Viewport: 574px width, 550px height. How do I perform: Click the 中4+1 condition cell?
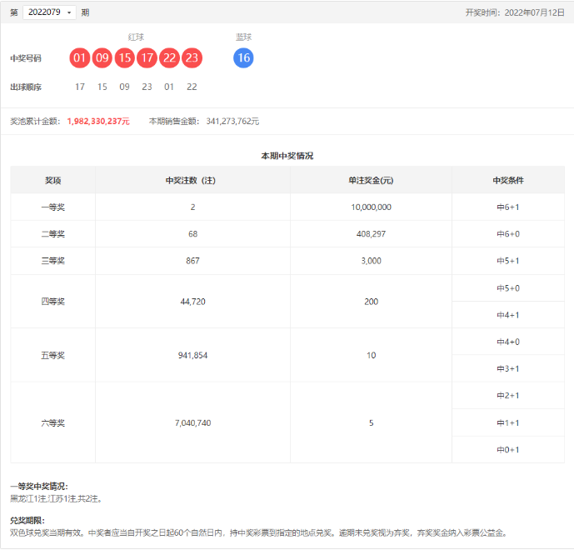[508, 315]
